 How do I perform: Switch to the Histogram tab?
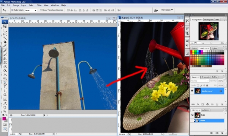(x=209, y=20)
